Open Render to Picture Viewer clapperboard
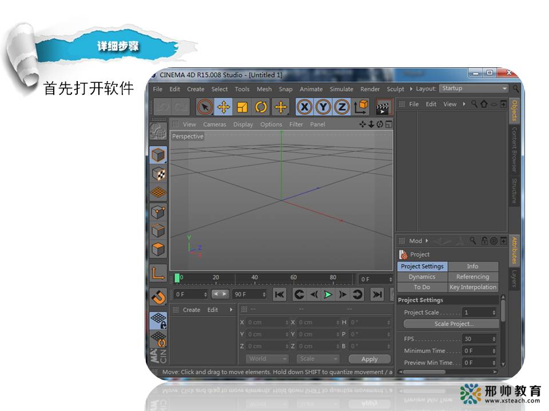This screenshot has height=411, width=549. [383, 107]
